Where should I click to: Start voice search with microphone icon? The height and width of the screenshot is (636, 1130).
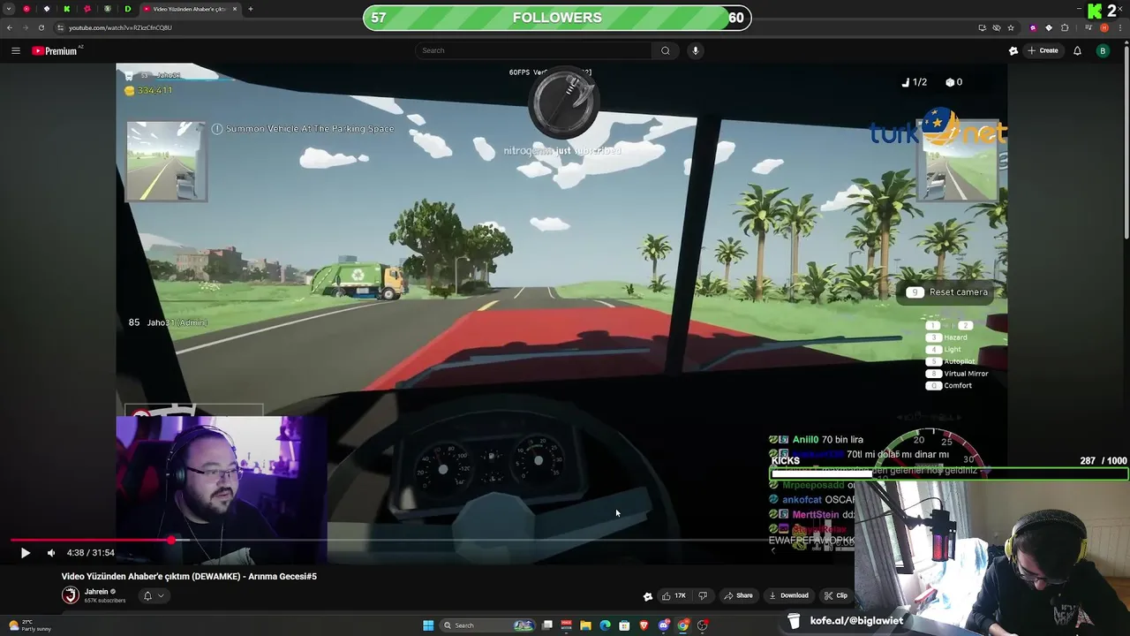click(696, 50)
